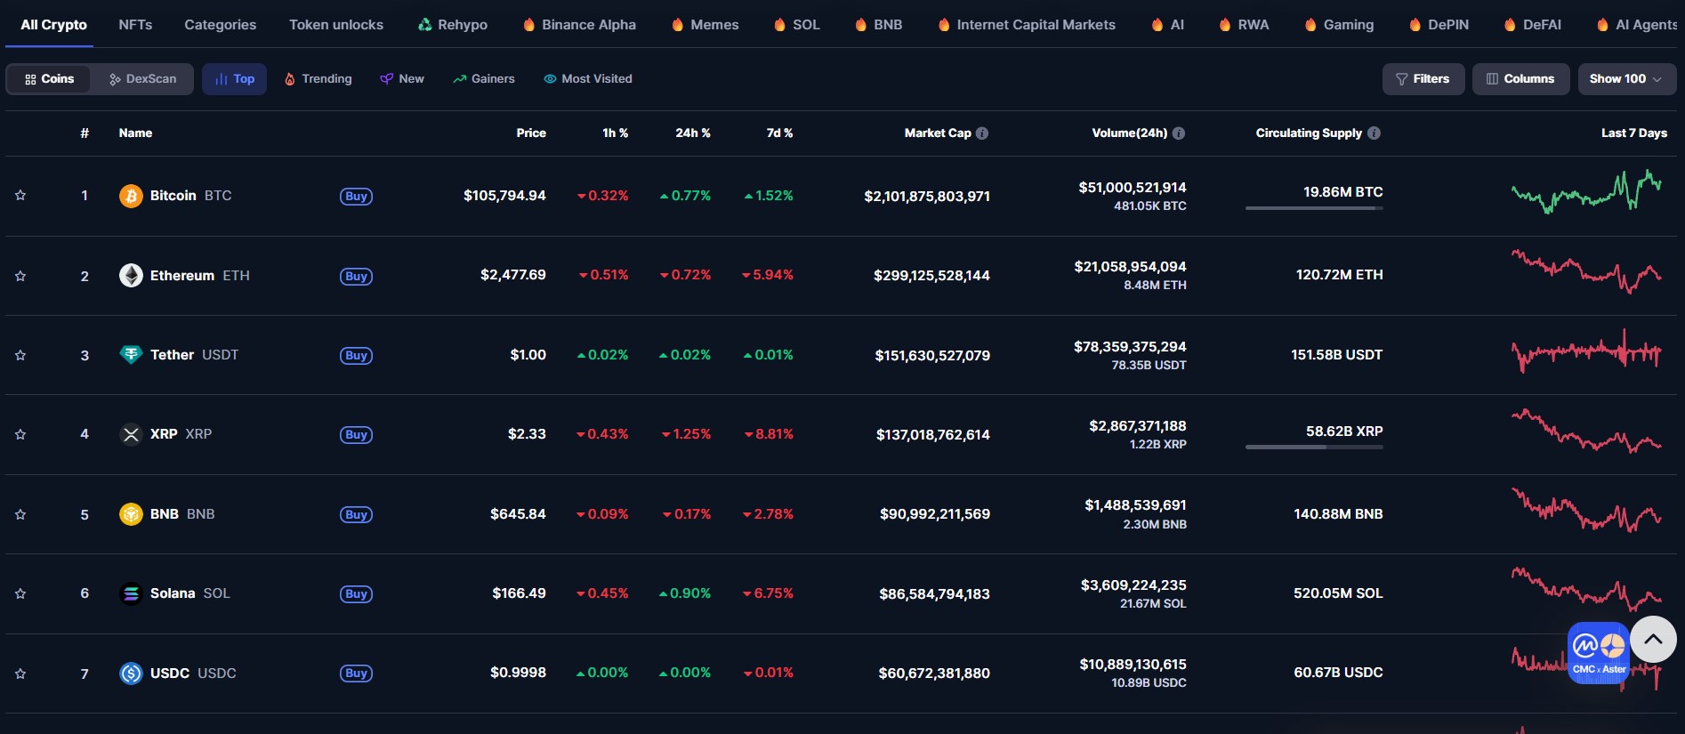The image size is (1685, 734).
Task: Click XRP circulating supply progress bar
Action: point(1314,448)
